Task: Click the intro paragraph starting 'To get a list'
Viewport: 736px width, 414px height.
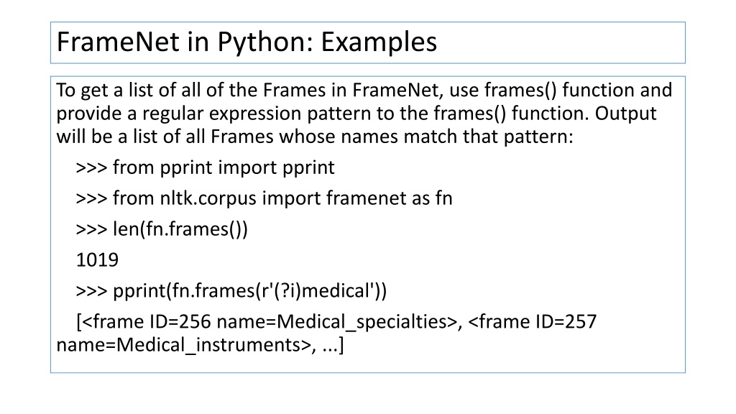Action: [364, 113]
